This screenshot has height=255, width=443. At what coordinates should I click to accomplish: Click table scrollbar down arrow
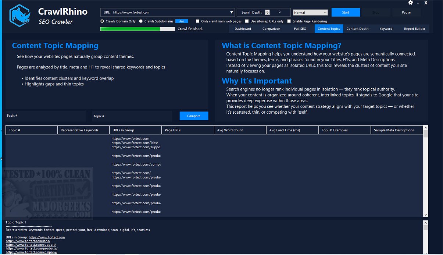pyautogui.click(x=426, y=215)
